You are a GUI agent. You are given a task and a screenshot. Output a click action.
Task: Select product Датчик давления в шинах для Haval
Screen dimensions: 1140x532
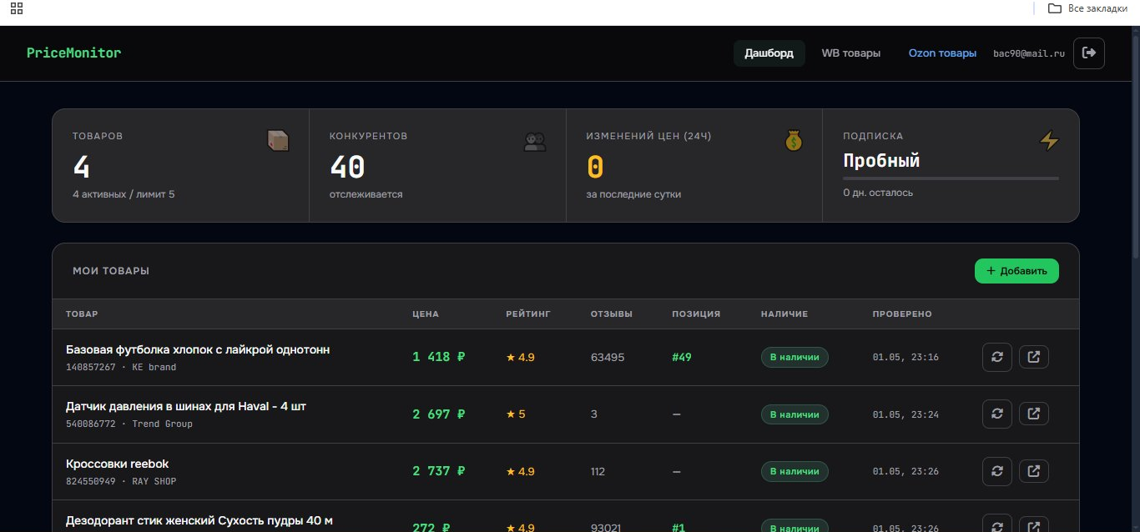coord(186,406)
